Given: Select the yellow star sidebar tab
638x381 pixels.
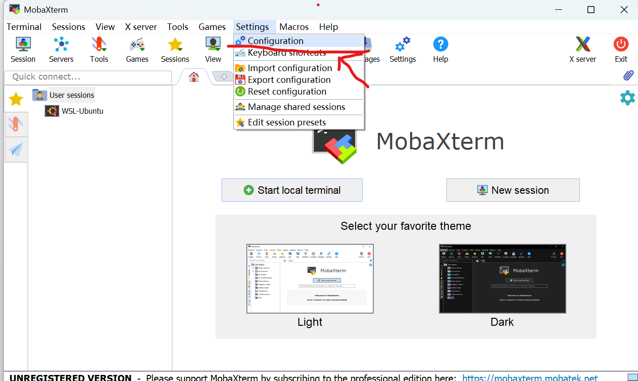Looking at the screenshot, I should click(16, 99).
